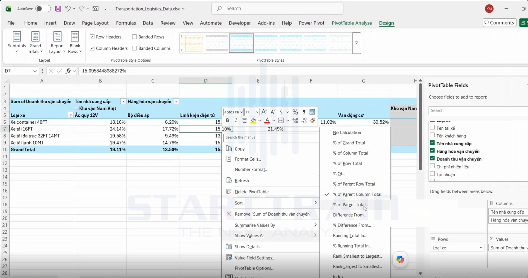Open the Loại xe row label filter
This screenshot has height=278, width=528.
click(71, 115)
